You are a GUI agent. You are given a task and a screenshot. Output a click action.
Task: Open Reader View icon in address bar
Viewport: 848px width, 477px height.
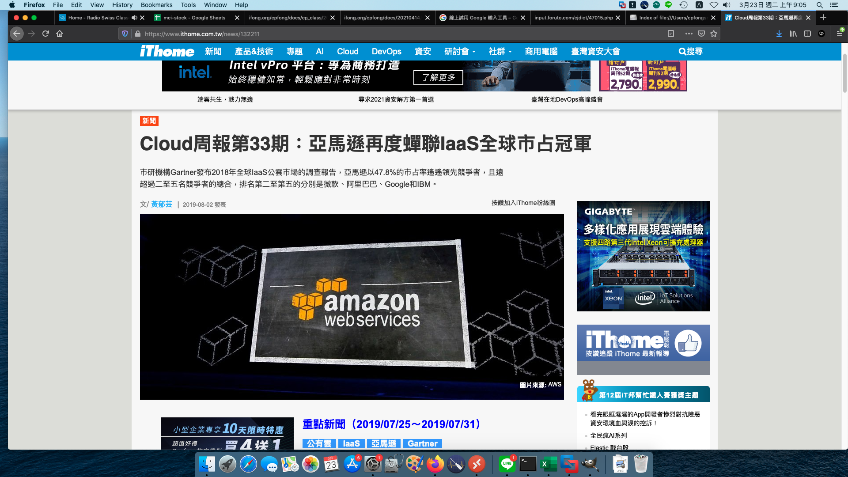(x=670, y=34)
